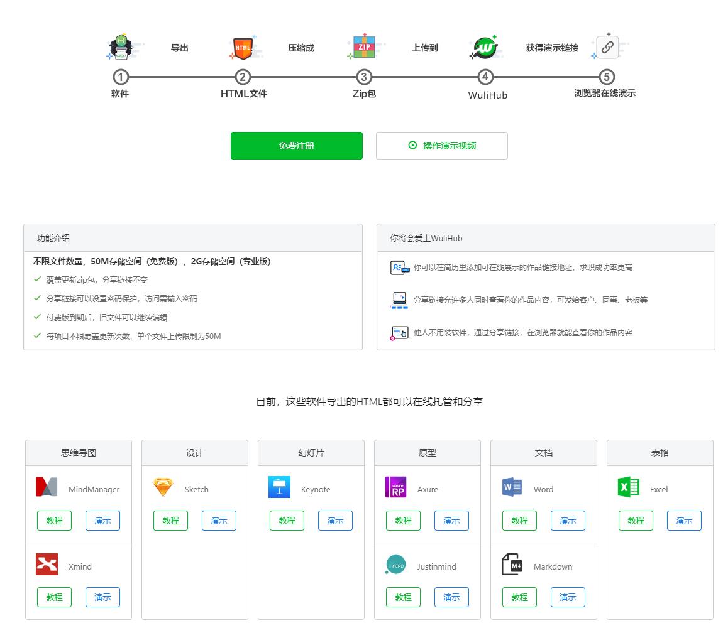This screenshot has width=723, height=633.
Task: Click step number 4 circle on timeline
Action: coord(485,77)
